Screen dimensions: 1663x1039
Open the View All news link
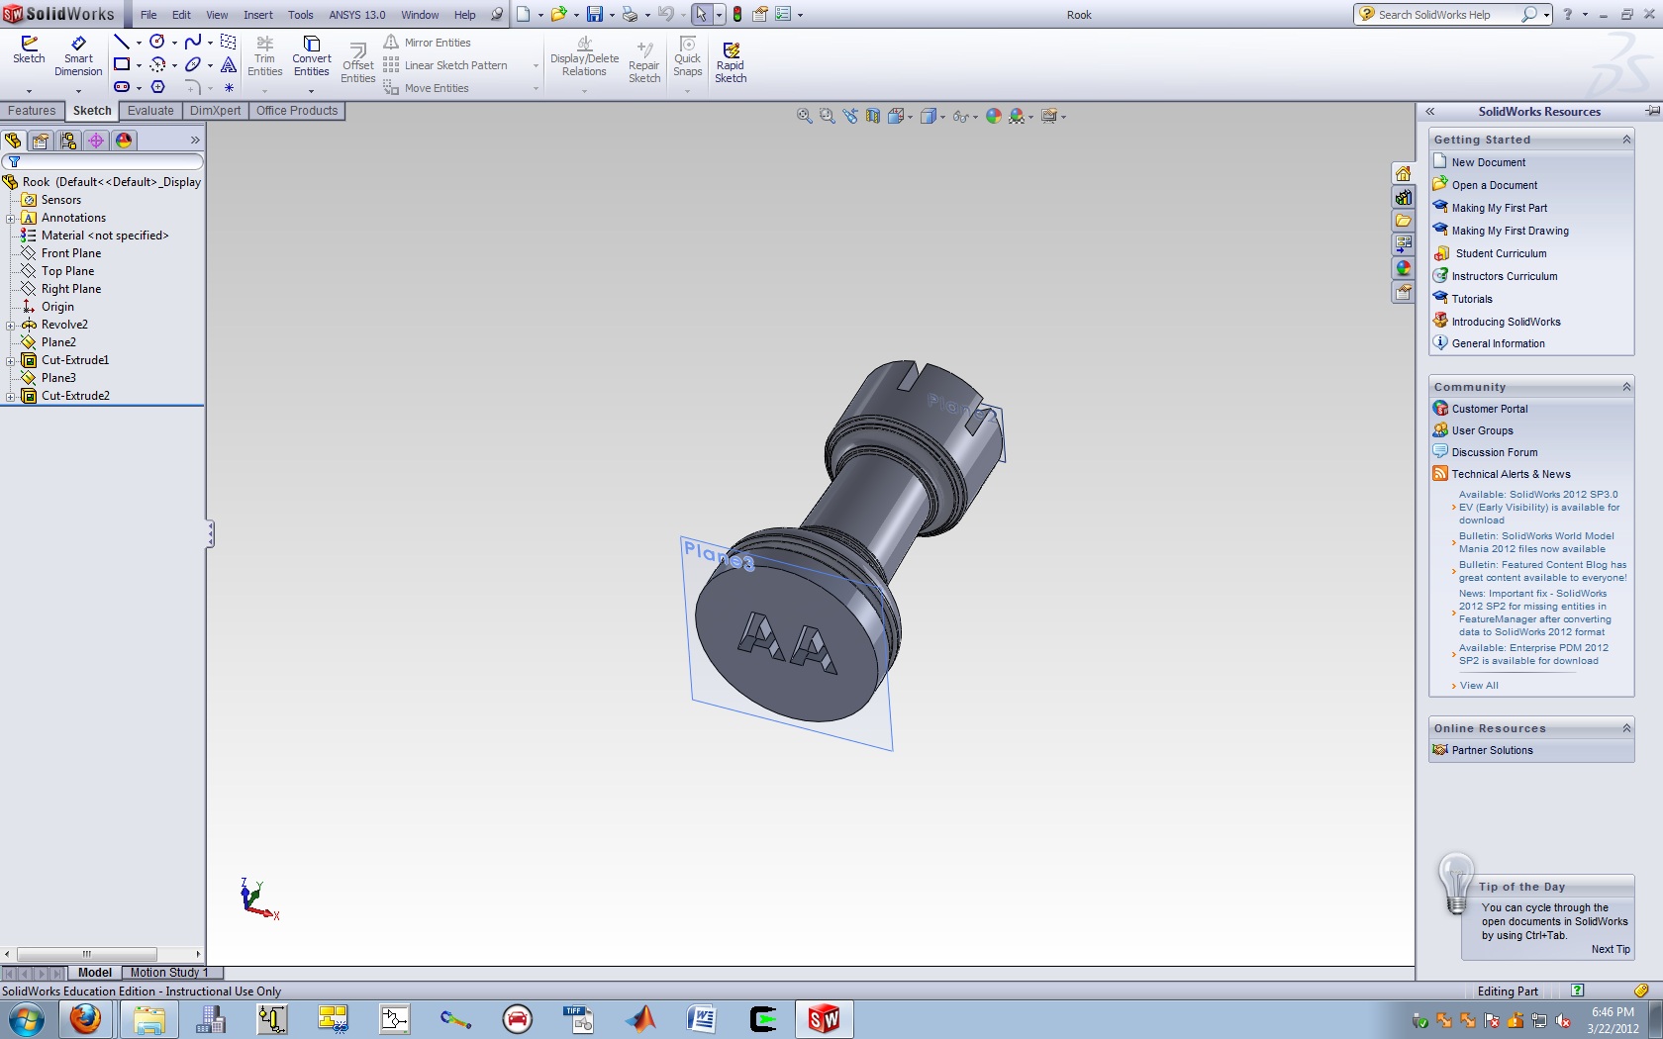pyautogui.click(x=1479, y=686)
